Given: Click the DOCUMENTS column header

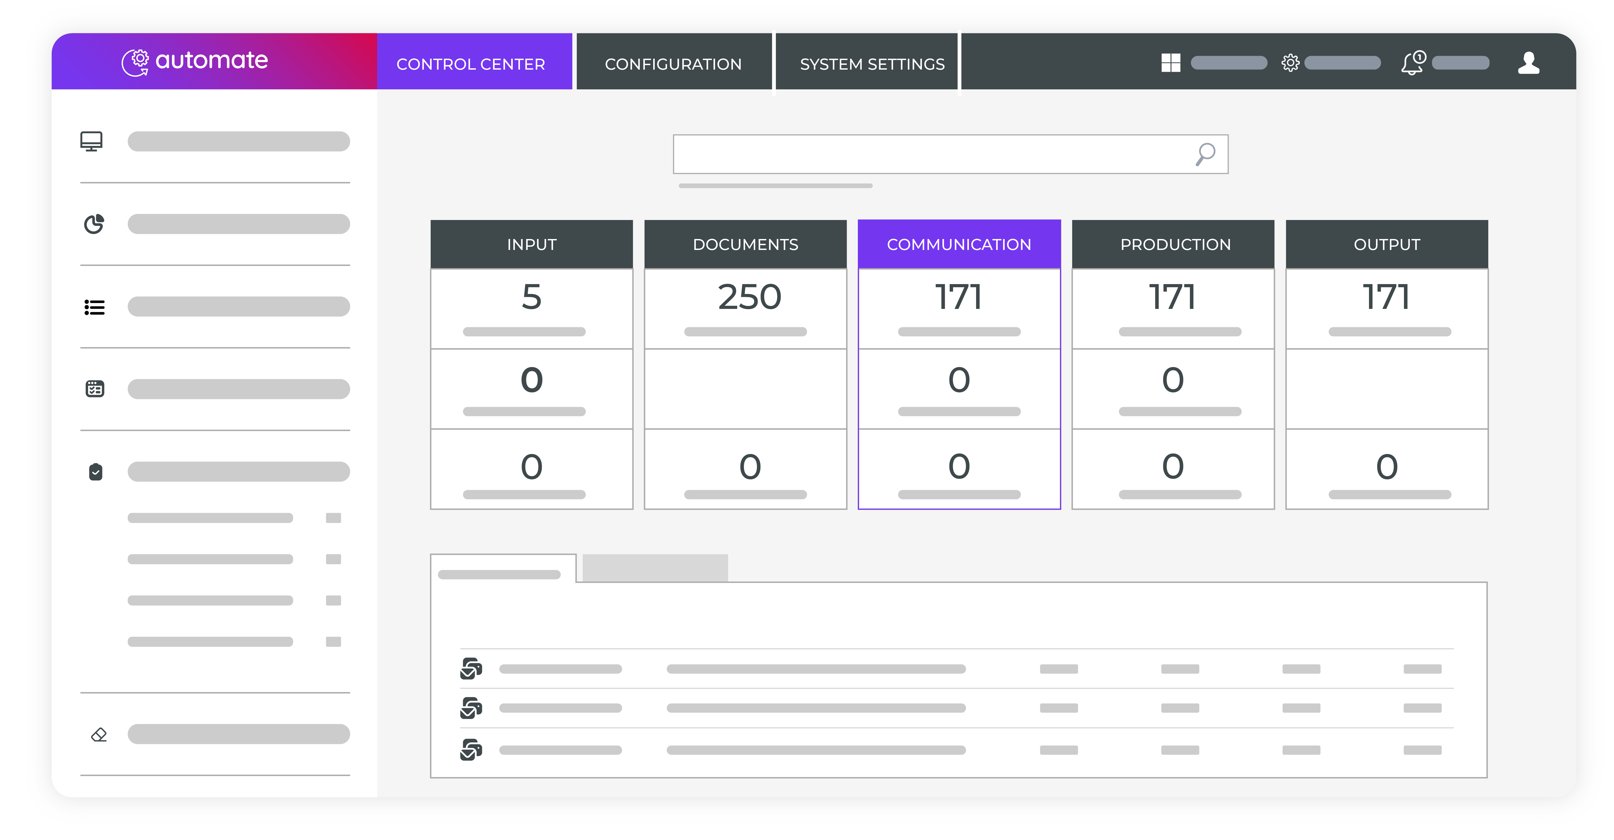Looking at the screenshot, I should 745,244.
